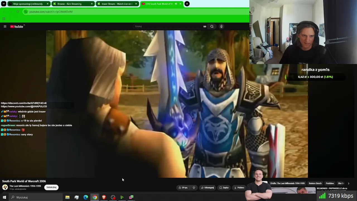Open Brave browser from the taskbar
Viewport: 357px width, 201px height.
coord(104,197)
